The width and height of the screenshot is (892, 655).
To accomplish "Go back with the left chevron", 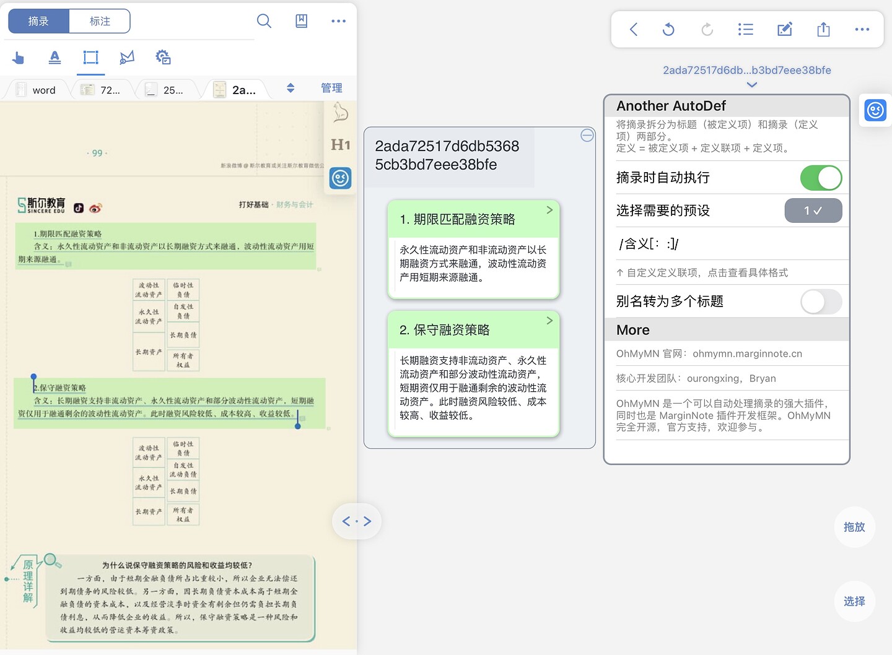I will [x=633, y=29].
